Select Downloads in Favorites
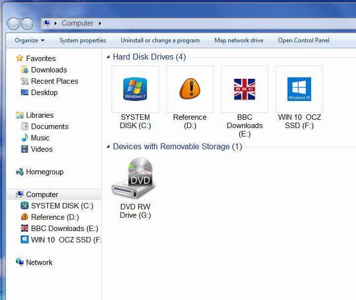The height and width of the screenshot is (300, 356). click(49, 70)
